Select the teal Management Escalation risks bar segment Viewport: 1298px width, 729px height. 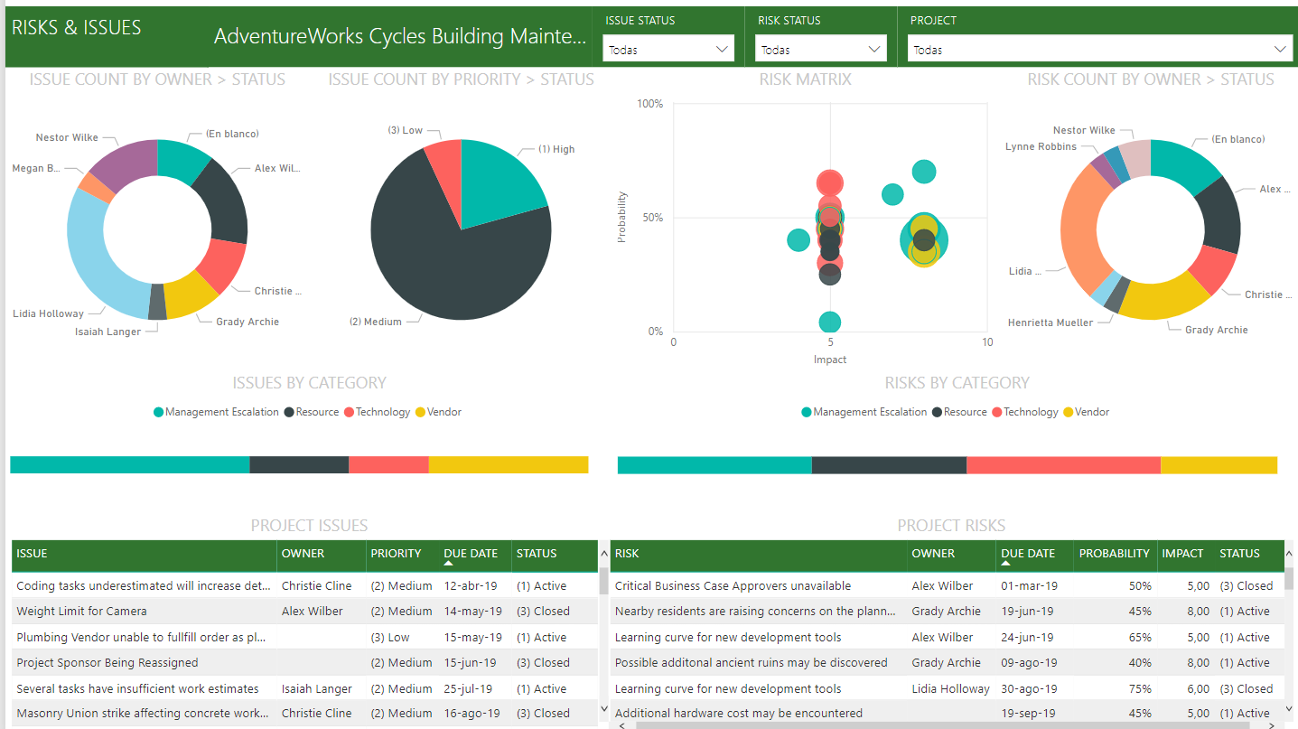[714, 465]
